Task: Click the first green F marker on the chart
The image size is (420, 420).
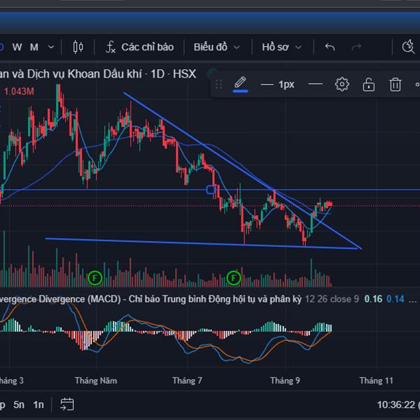Action: pos(94,278)
